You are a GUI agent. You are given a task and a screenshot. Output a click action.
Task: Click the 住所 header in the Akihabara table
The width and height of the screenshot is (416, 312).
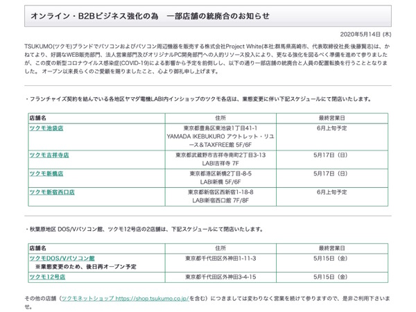point(220,248)
